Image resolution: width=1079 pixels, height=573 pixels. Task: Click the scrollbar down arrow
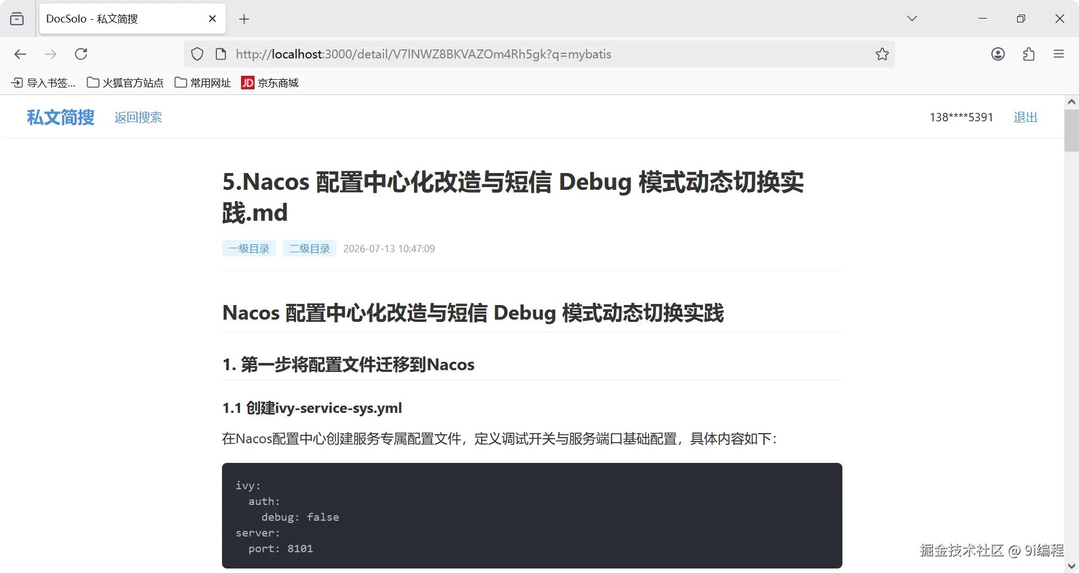tap(1072, 566)
